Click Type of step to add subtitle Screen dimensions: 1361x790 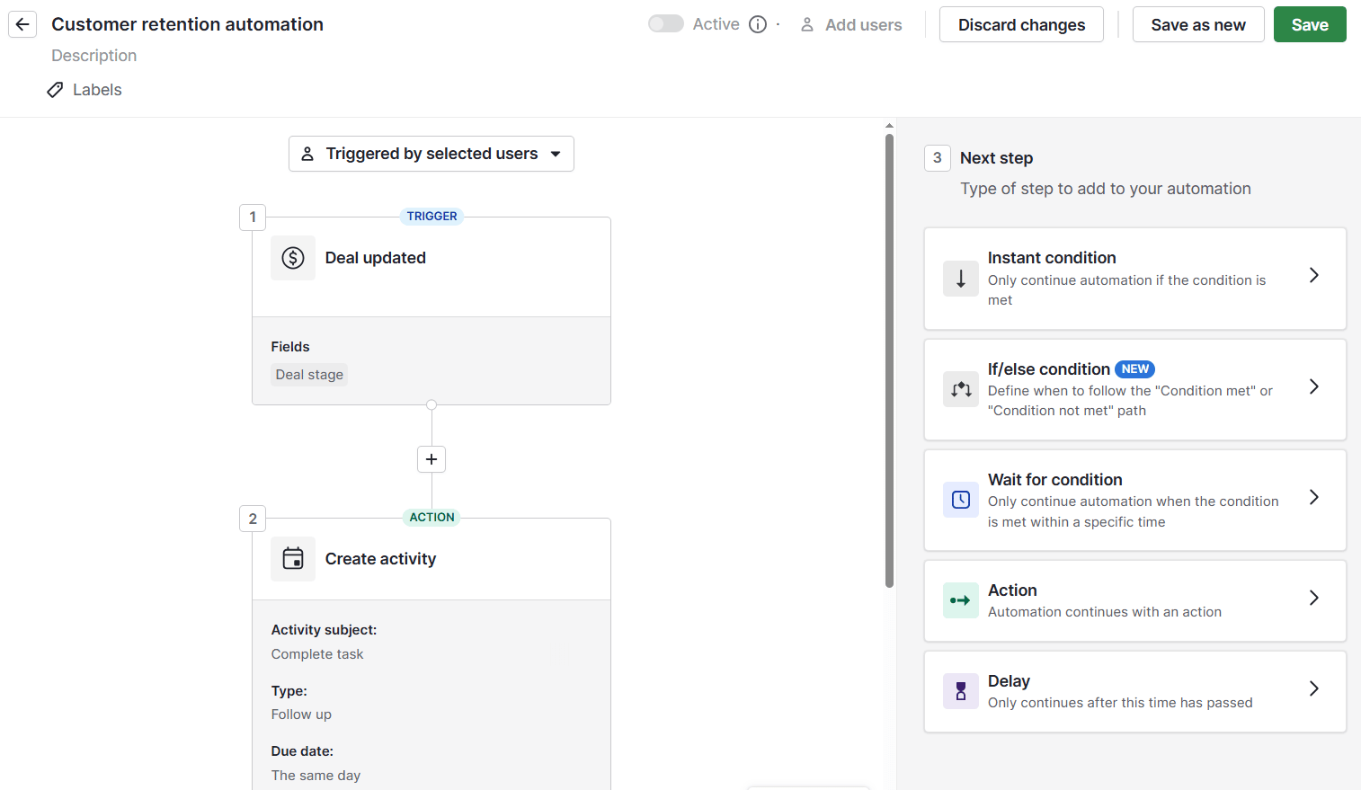click(x=1106, y=189)
